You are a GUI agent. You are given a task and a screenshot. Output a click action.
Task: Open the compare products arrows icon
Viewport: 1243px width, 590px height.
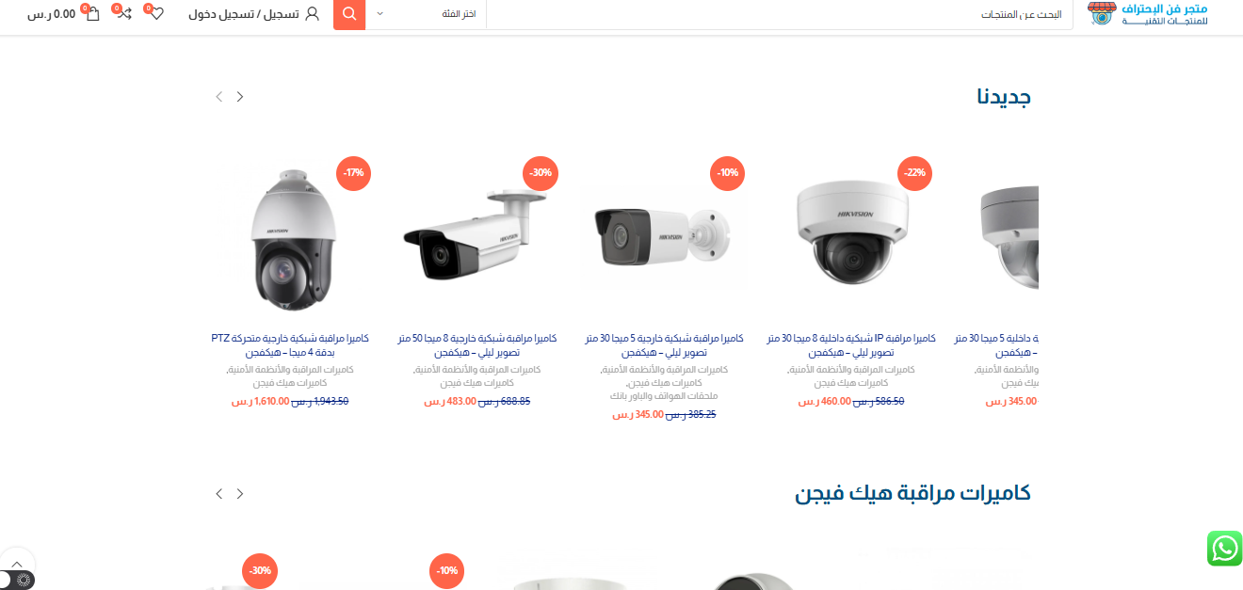tap(123, 14)
